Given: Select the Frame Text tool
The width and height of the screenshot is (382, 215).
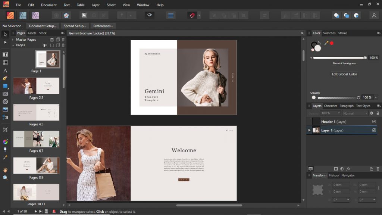Looking at the screenshot, I should coord(5,54).
